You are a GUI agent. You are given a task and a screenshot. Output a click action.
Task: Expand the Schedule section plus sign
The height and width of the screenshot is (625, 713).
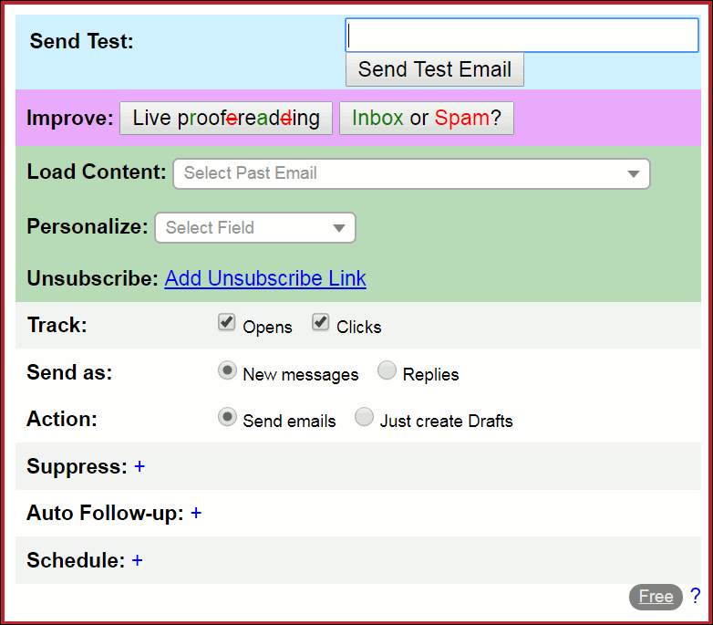point(138,560)
